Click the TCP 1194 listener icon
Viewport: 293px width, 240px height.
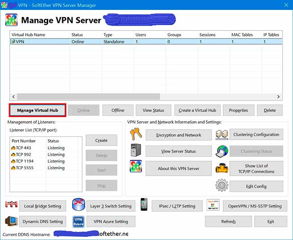coord(13,161)
